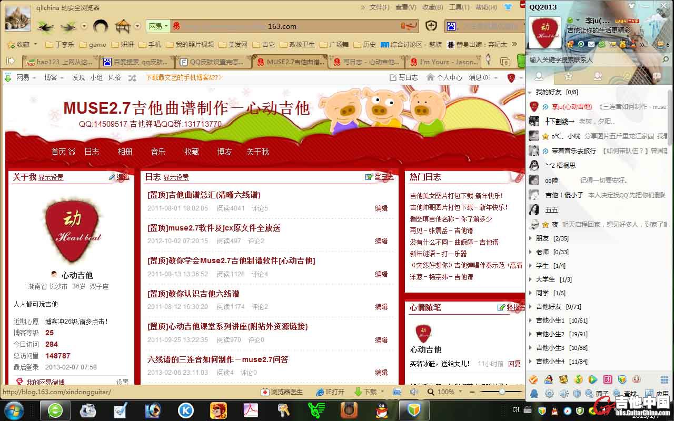Open the 工具(T) menu
Screen dimensions: 674x421
459,7
